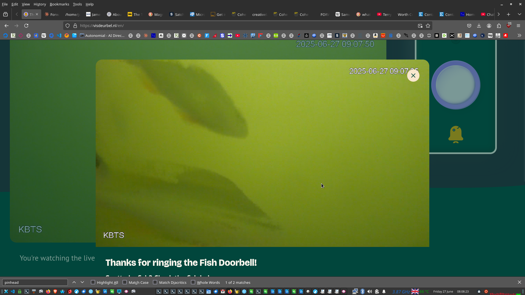The width and height of the screenshot is (525, 295).
Task: Switch to the Satch tab
Action: 177,14
